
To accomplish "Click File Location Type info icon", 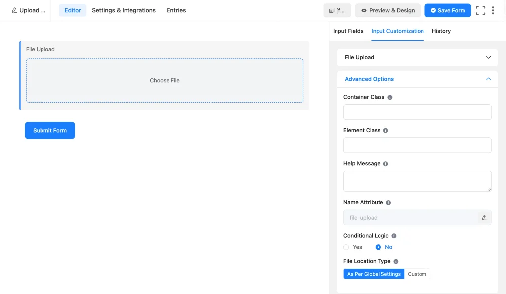I will pyautogui.click(x=396, y=261).
